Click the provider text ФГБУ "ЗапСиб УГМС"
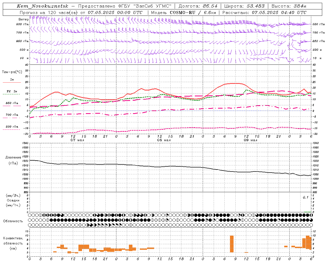 click(x=145, y=6)
